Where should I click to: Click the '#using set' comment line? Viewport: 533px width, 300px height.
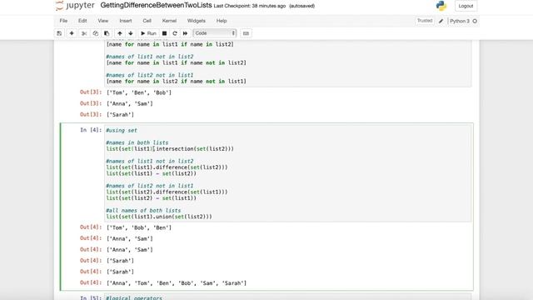point(122,130)
